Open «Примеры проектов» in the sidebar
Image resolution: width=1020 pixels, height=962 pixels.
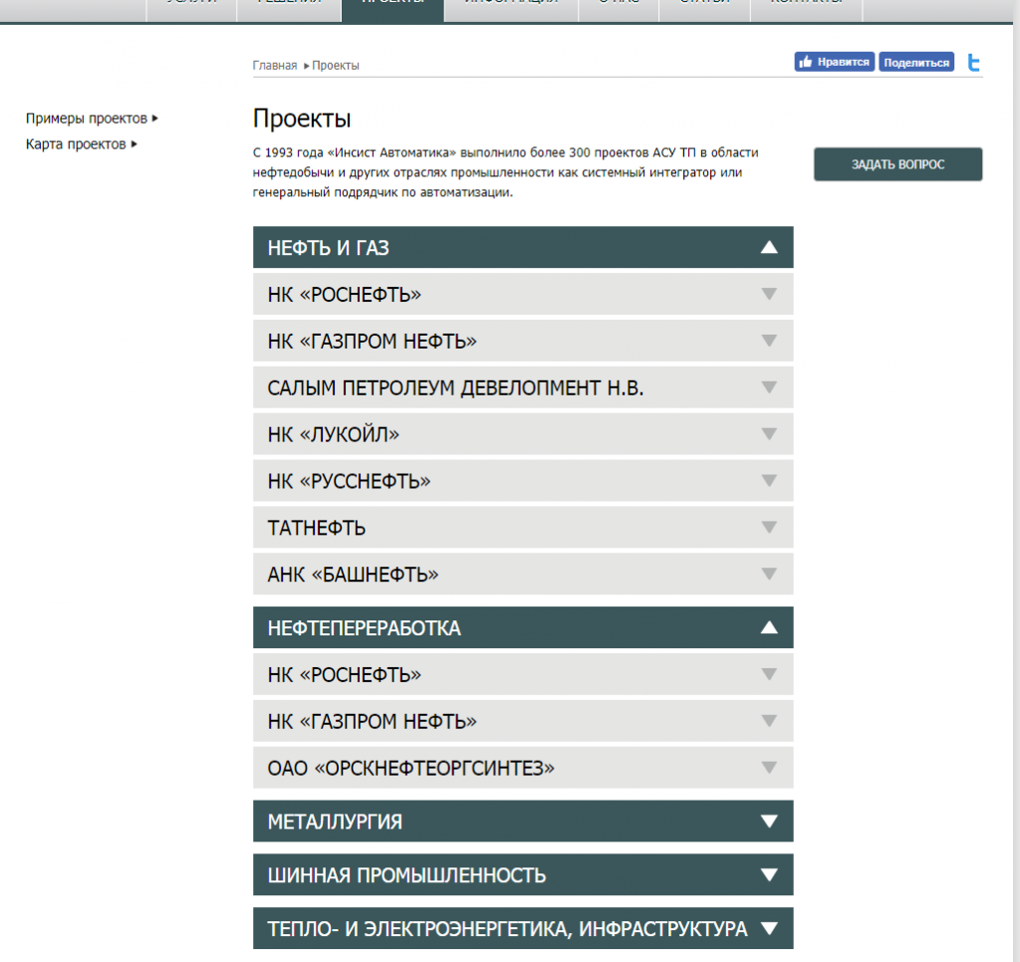click(x=87, y=119)
